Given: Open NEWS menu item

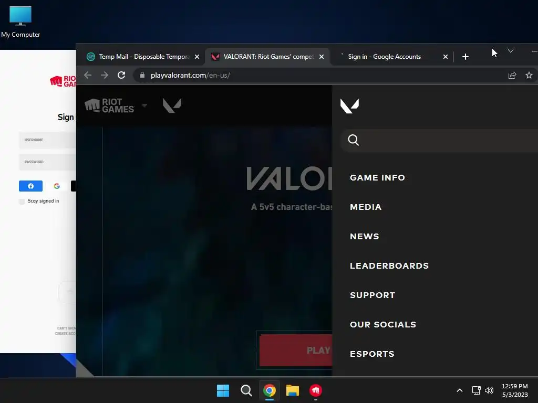Looking at the screenshot, I should [x=365, y=237].
